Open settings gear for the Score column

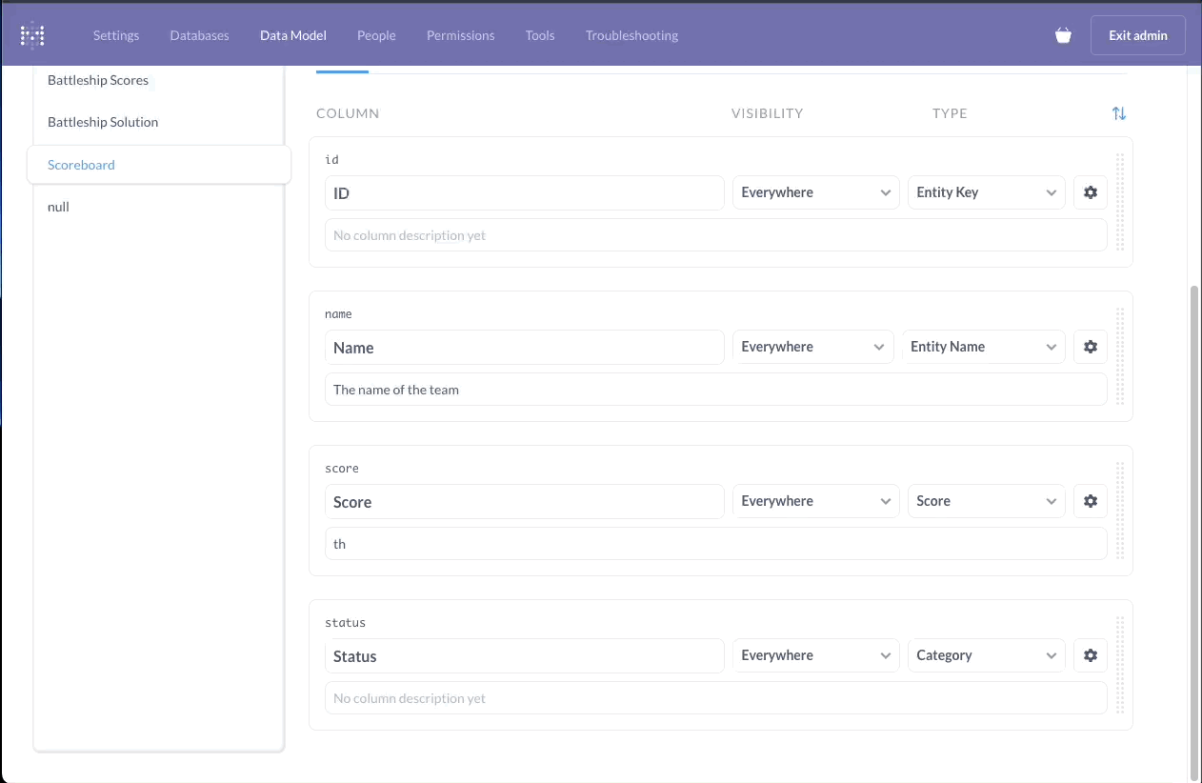pos(1090,500)
